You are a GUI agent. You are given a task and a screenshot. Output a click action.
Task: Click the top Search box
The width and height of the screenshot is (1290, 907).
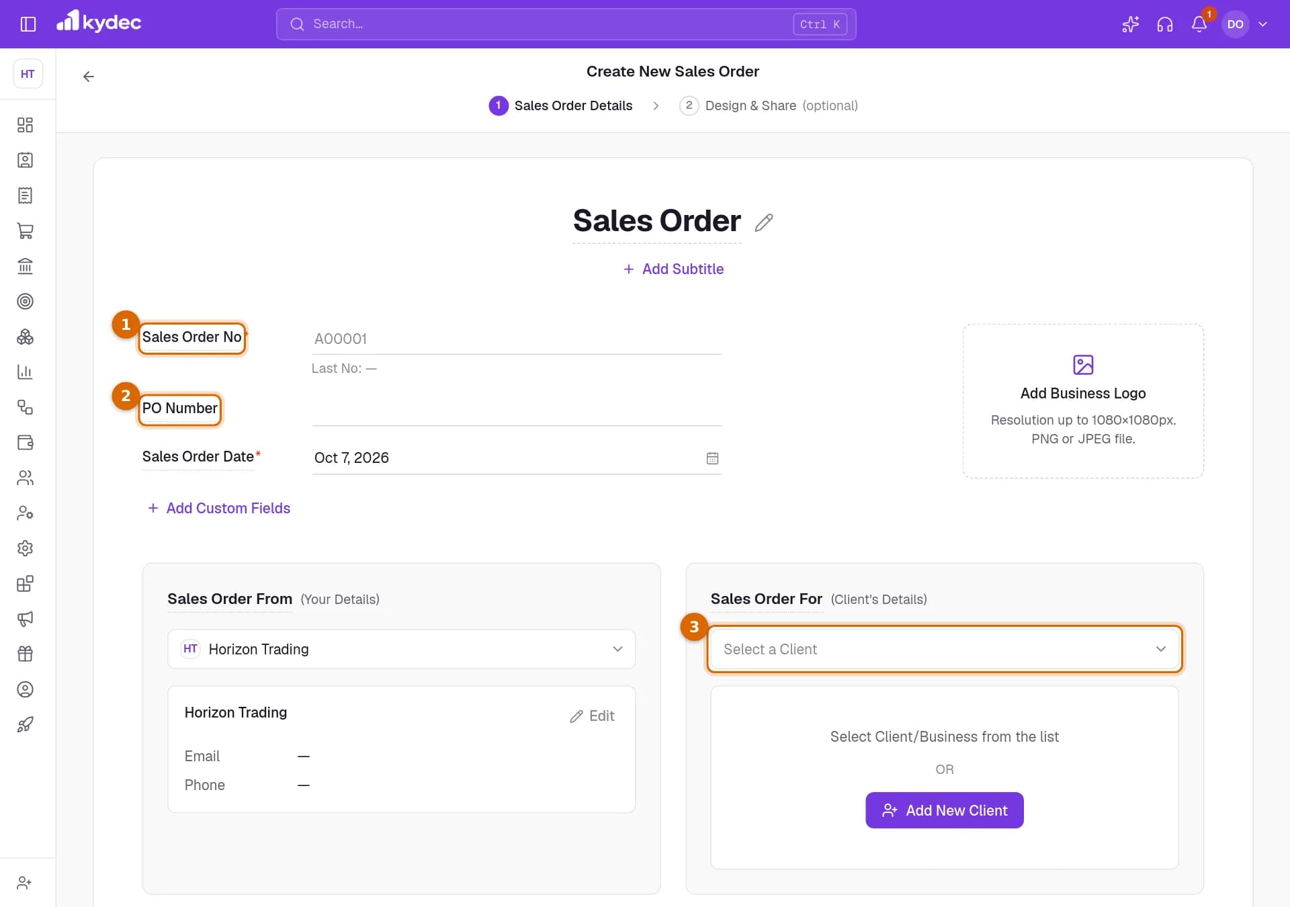[x=566, y=24]
